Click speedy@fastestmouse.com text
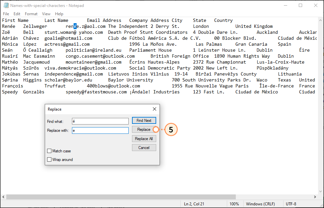The height and width of the screenshot is (208, 324). click(96, 92)
